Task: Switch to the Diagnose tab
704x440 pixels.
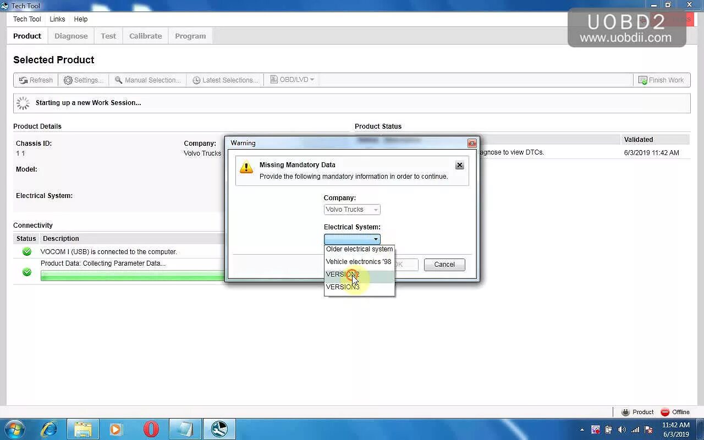Action: (x=71, y=36)
